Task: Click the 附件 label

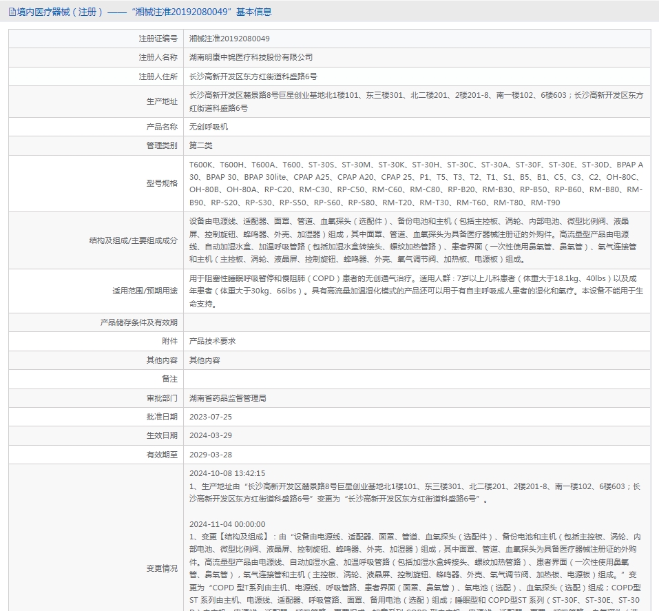Action: tap(170, 341)
